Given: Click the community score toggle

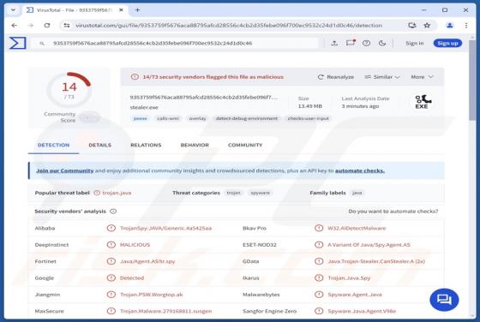Looking at the screenshot, I should tap(89, 117).
